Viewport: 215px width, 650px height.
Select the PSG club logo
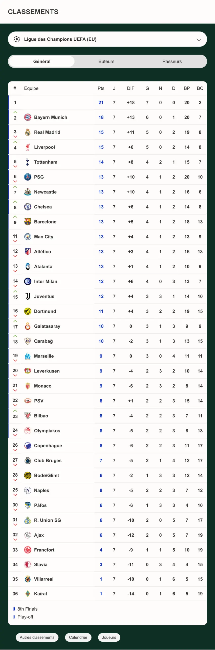click(x=28, y=177)
